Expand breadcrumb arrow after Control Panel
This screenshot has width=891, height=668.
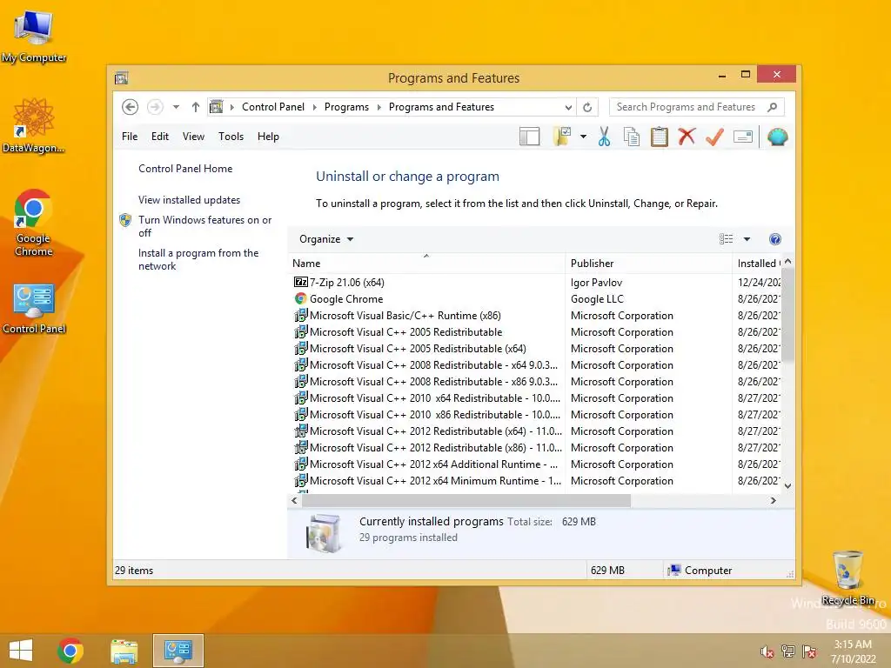coord(315,107)
